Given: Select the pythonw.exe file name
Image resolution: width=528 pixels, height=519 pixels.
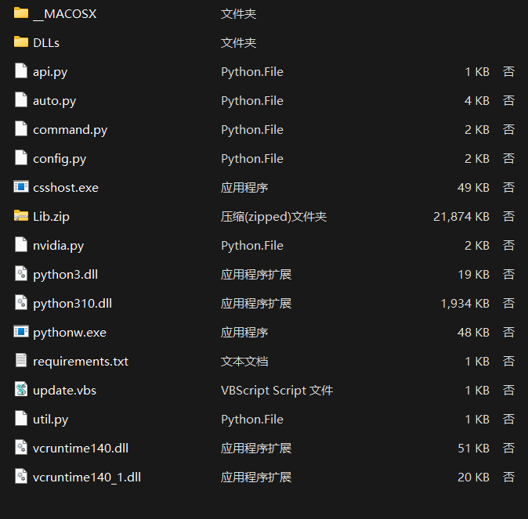Looking at the screenshot, I should (x=70, y=333).
